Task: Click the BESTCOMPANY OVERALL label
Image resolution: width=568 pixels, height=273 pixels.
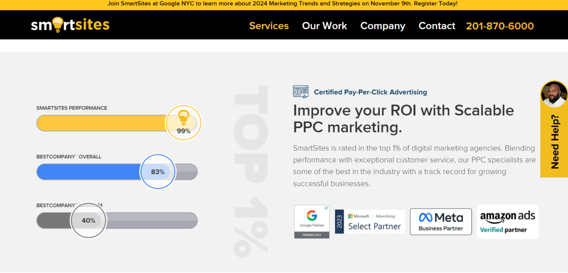Action: coord(69,157)
